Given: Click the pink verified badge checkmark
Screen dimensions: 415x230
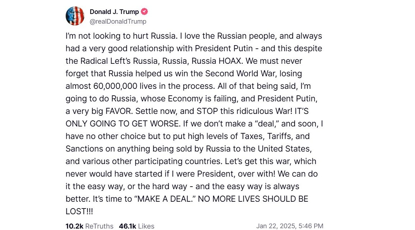Looking at the screenshot, I should coord(144,12).
